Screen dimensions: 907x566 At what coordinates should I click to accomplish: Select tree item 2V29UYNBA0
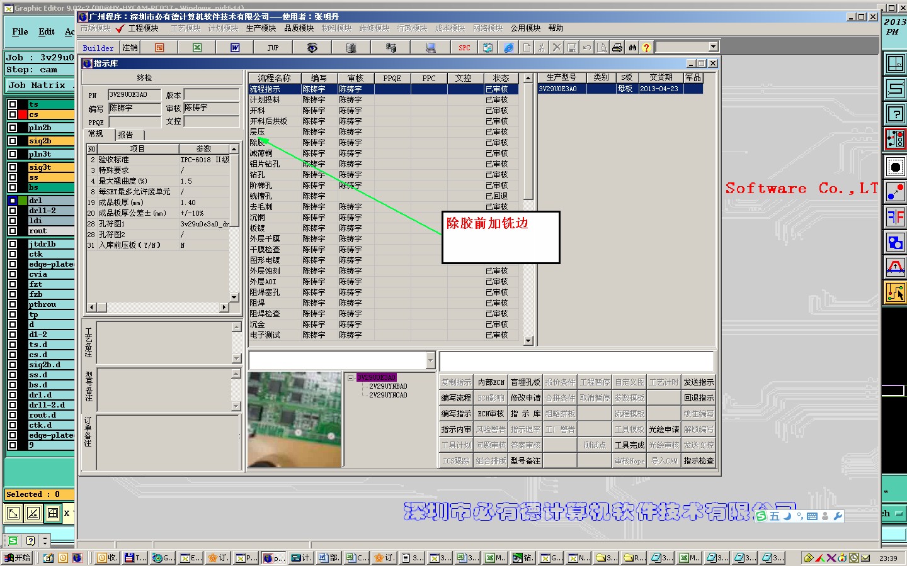tap(388, 386)
